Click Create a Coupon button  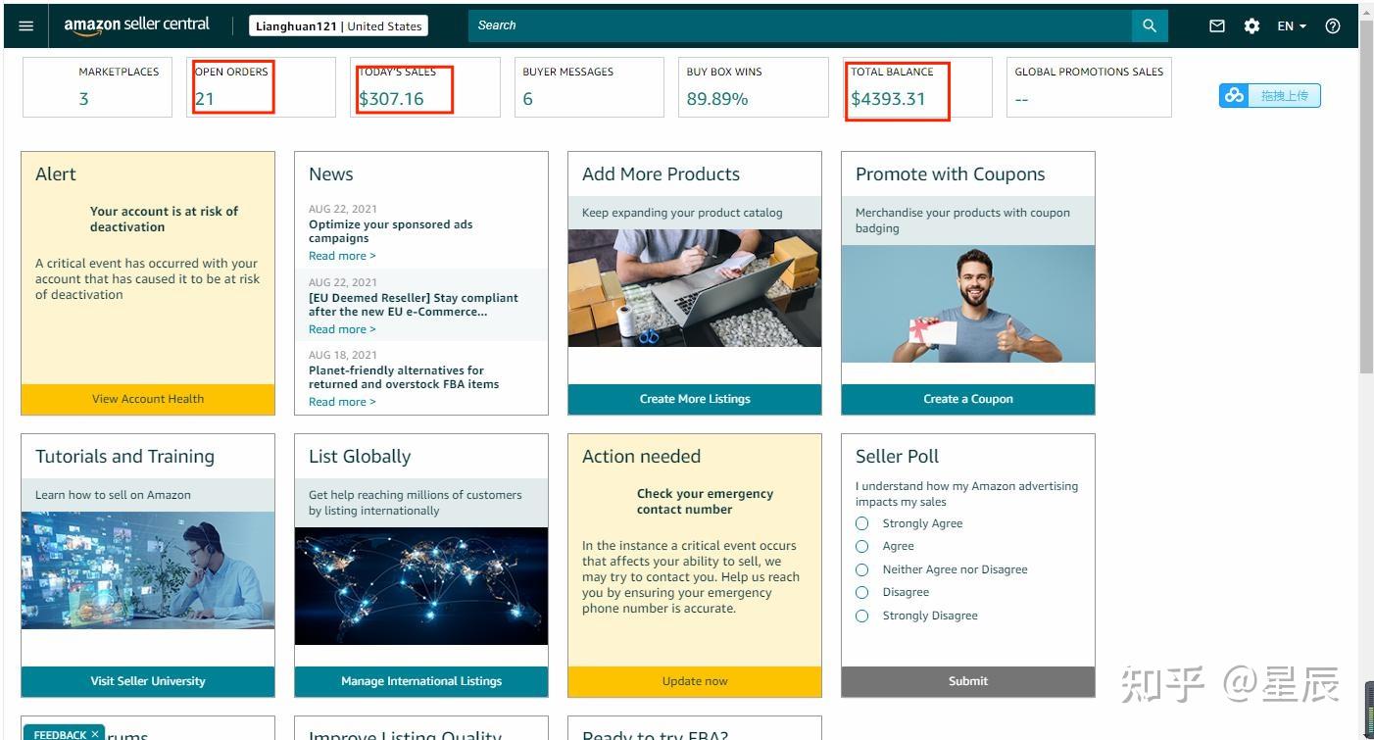point(968,399)
